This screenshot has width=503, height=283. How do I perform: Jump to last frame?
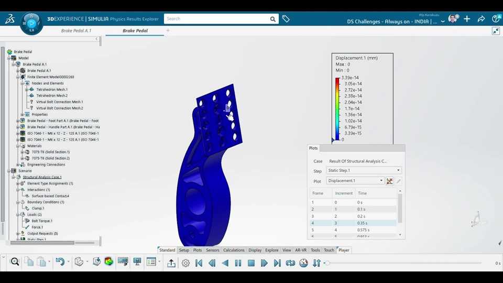[277, 263]
